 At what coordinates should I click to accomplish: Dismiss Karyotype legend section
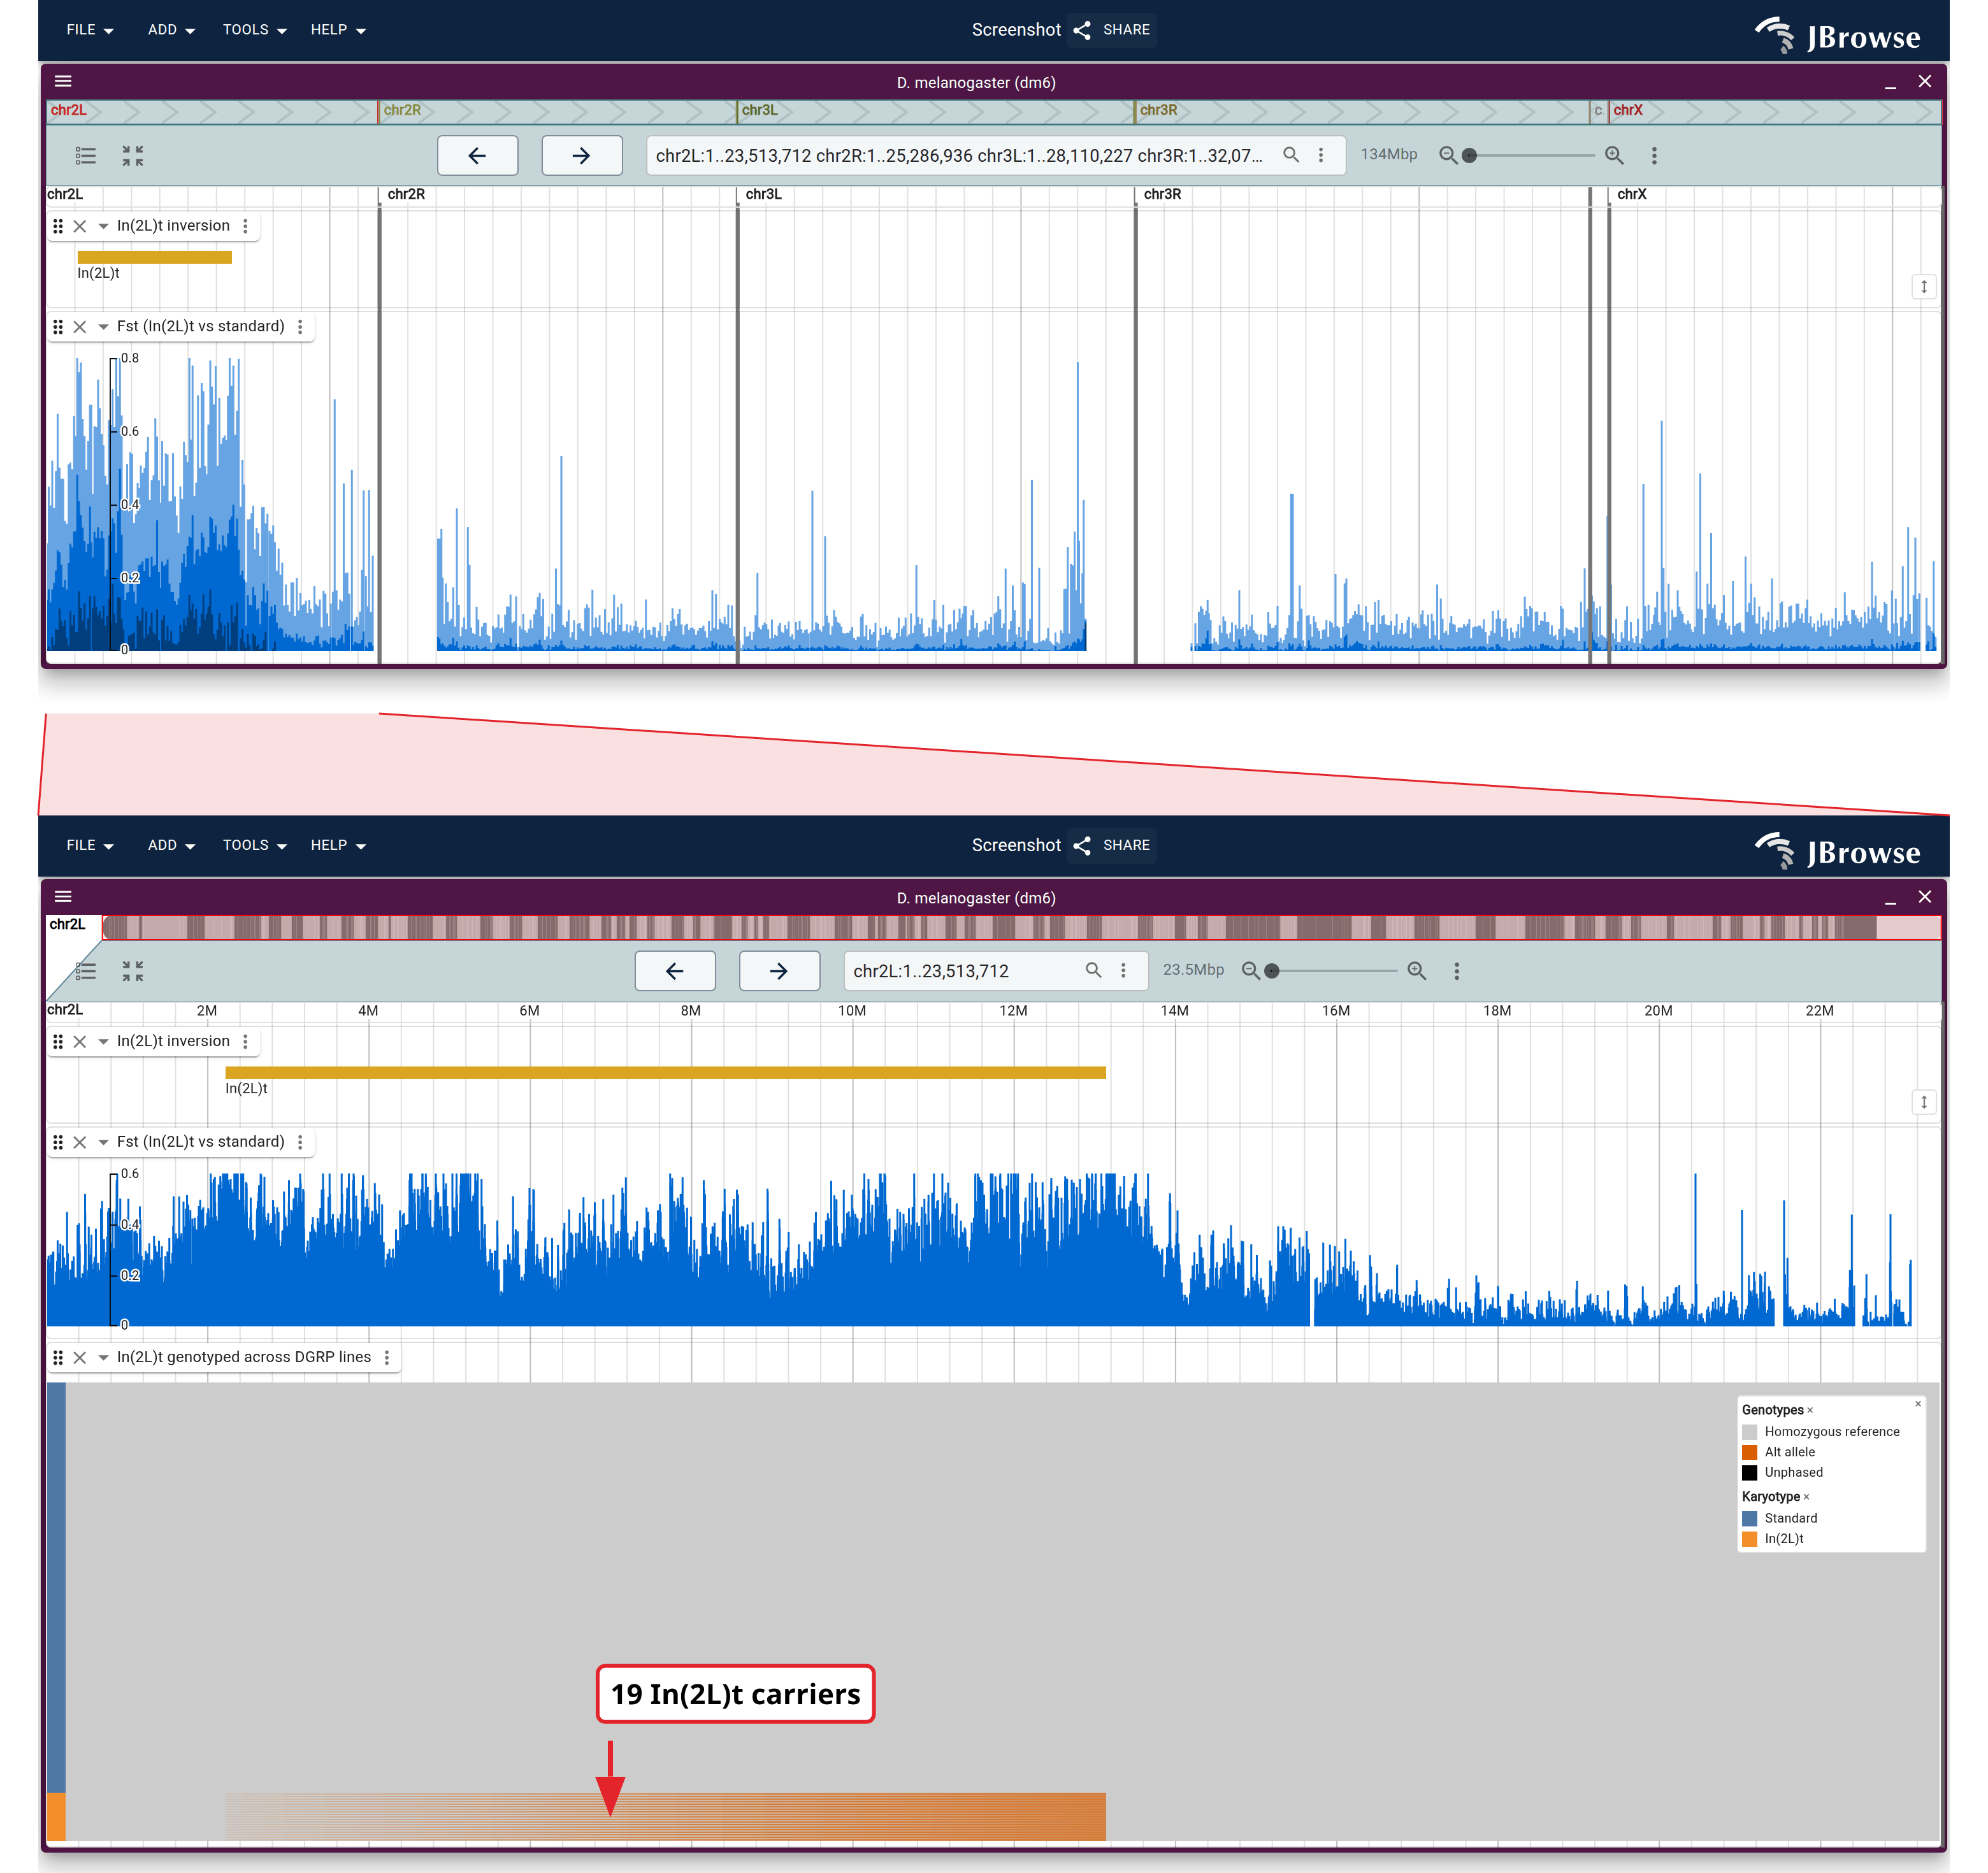pos(1806,1497)
